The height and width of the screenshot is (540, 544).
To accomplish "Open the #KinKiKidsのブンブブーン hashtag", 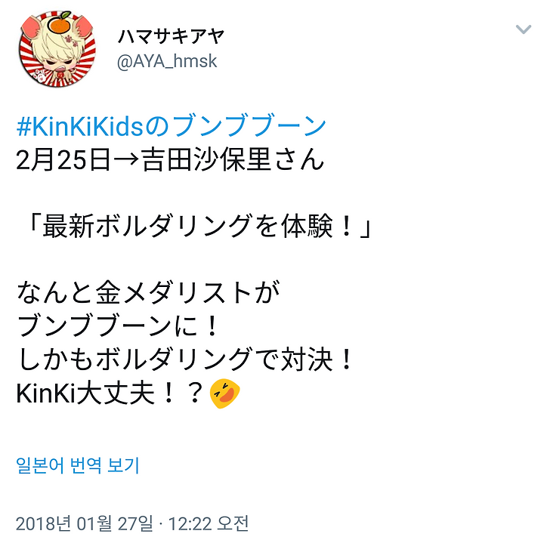I will (x=171, y=126).
